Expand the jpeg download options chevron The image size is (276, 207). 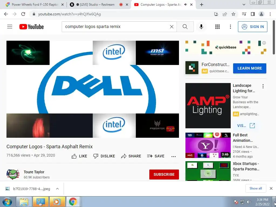[x=57, y=189]
